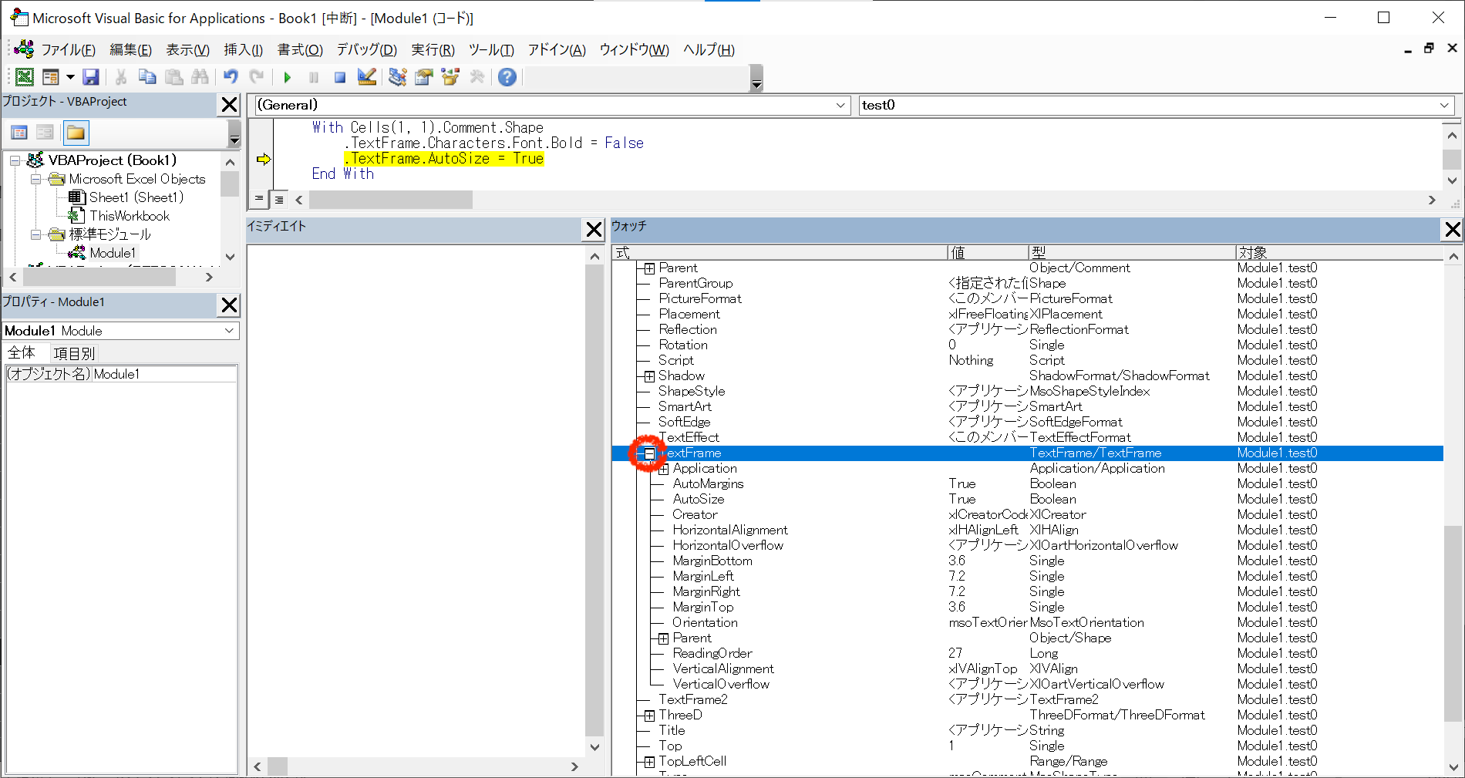The image size is (1465, 778).
Task: Select the AutoSize watch row
Action: (x=1027, y=499)
